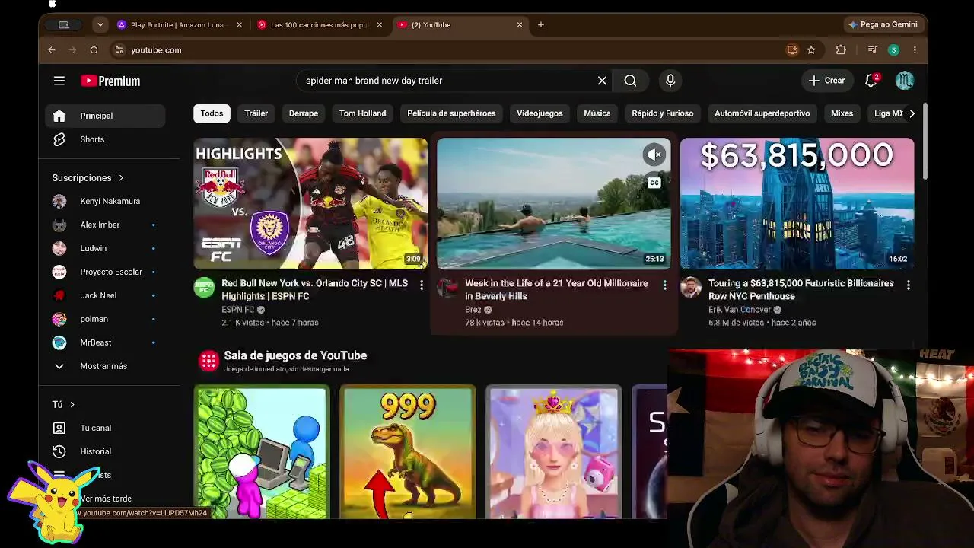Image resolution: width=974 pixels, height=548 pixels.
Task: Click the Crear button
Action: point(826,81)
